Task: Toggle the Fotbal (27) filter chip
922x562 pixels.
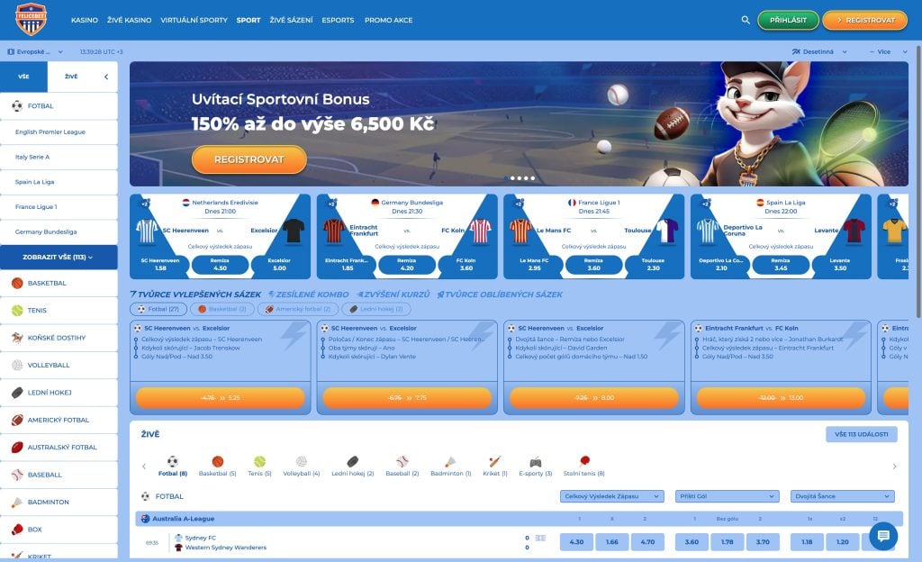Action: coord(158,309)
